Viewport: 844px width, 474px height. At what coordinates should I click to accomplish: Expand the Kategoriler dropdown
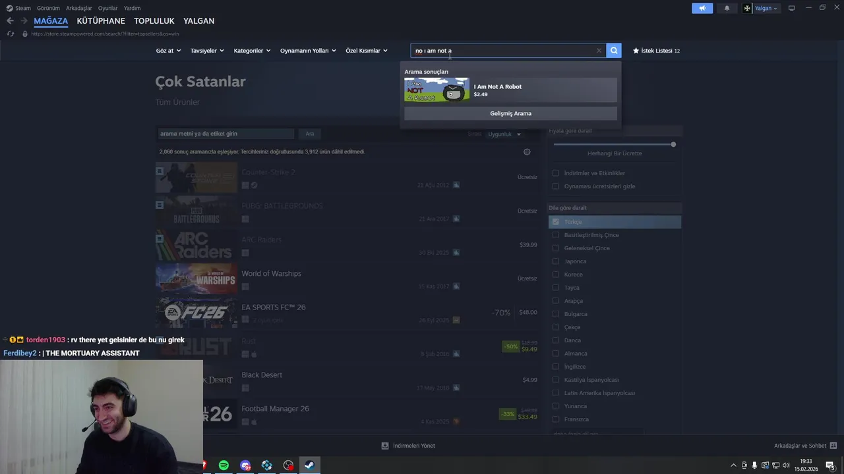252,51
